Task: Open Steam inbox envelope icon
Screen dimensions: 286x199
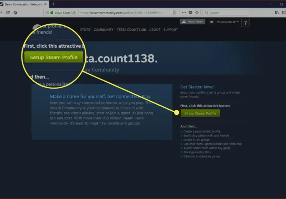Action: coord(211,22)
